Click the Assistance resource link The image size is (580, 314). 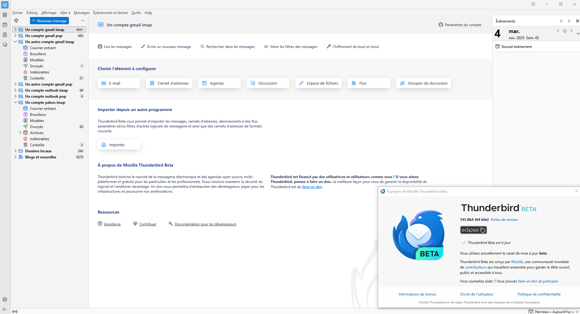click(112, 224)
